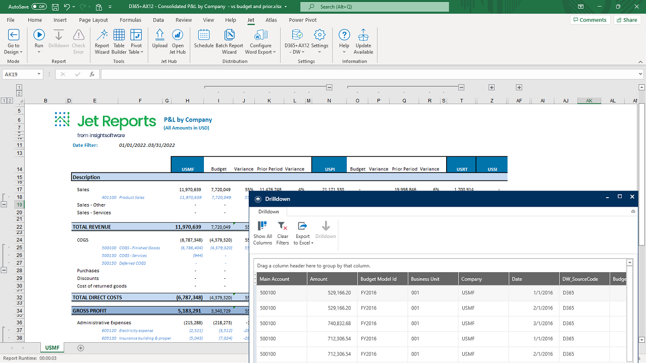Click account 401100 Product Sales
The height and width of the screenshot is (363, 646).
point(123,197)
